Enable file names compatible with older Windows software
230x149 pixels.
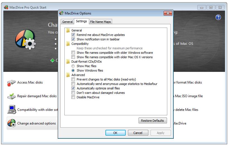pos(73,52)
